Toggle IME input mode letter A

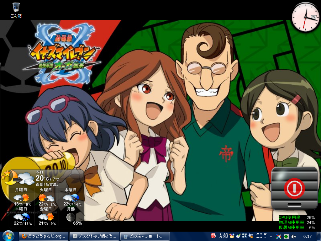click(x=221, y=236)
